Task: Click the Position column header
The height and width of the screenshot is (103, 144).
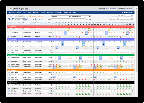Action: (38, 23)
